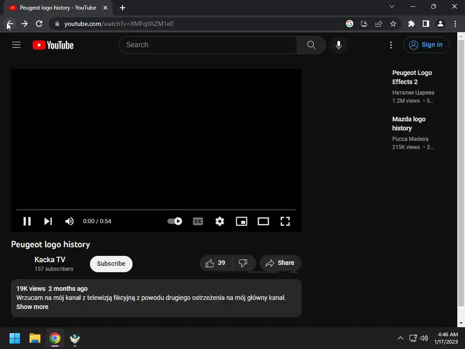Open video settings gear
Screen dimensions: 465x349
click(220, 221)
